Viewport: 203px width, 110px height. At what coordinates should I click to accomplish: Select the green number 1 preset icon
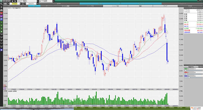click(2, 22)
